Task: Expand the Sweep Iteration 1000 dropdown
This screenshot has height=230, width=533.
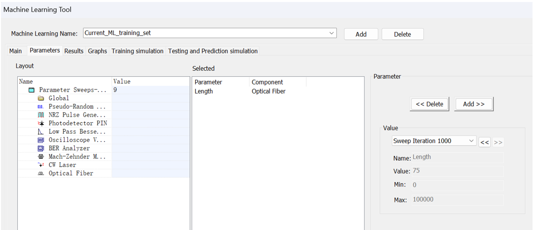Action: [x=471, y=141]
